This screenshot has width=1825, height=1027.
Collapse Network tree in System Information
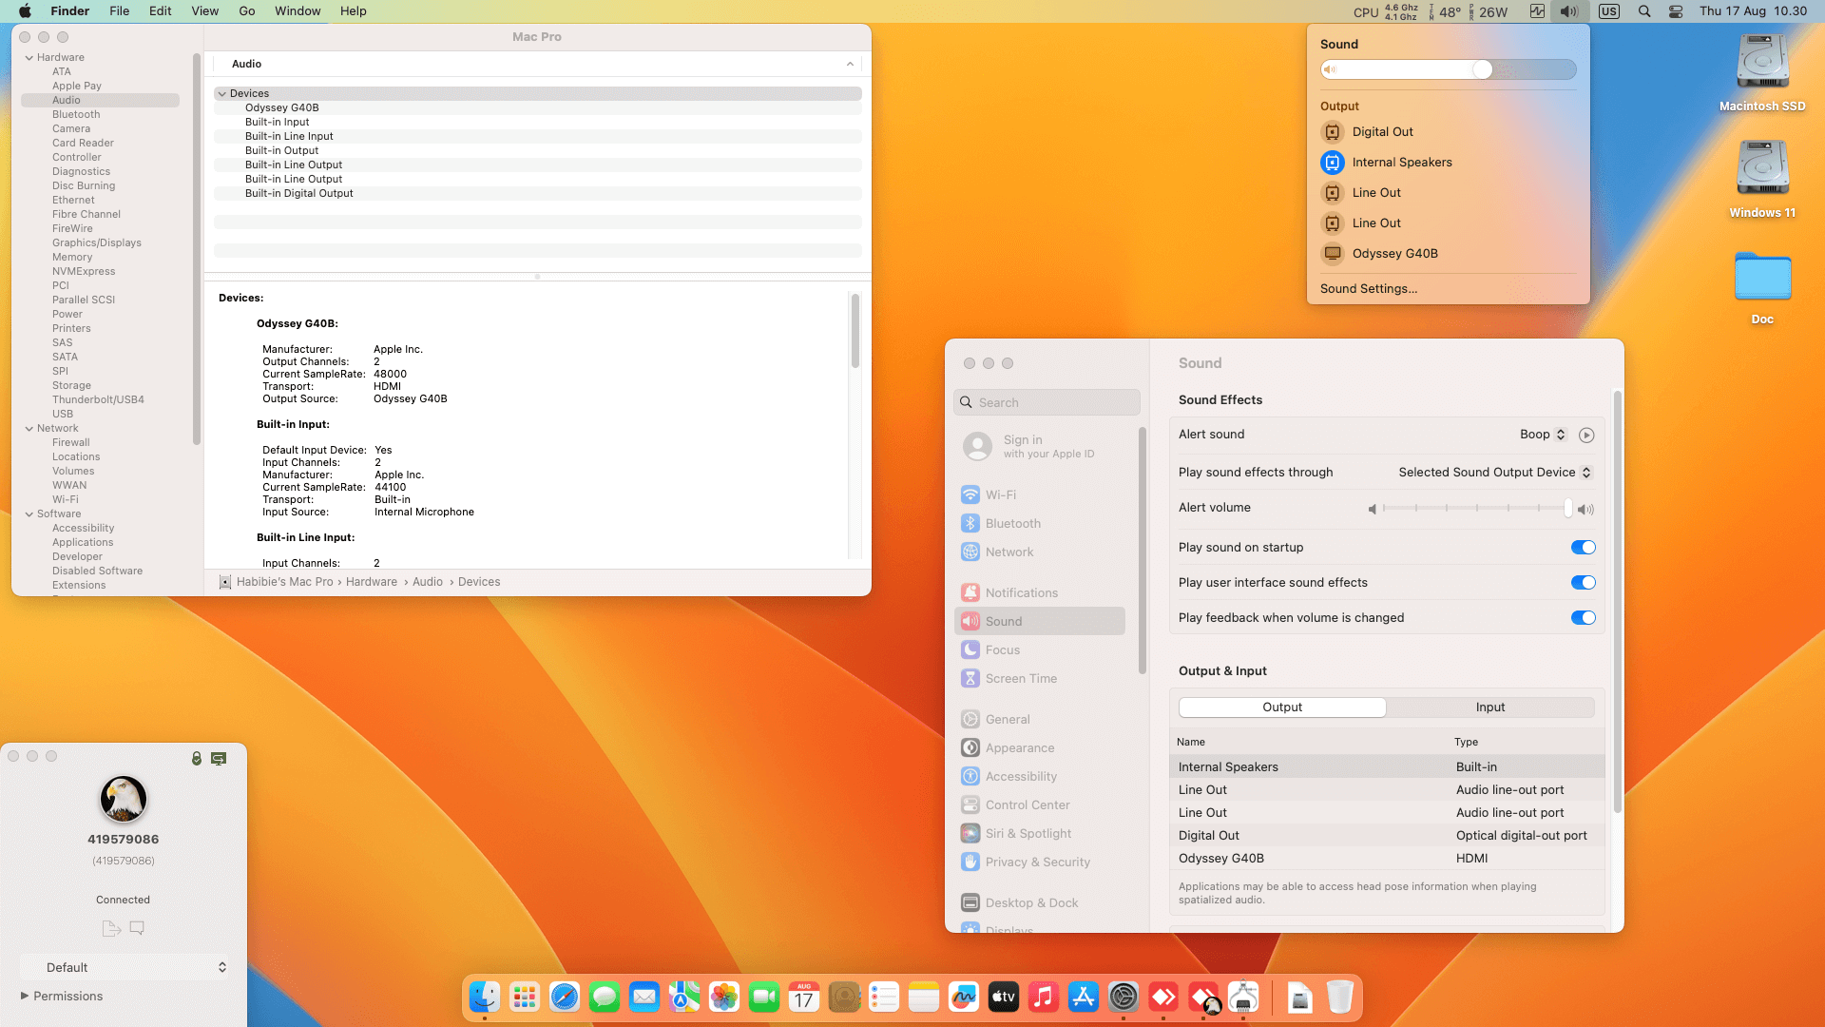29,429
